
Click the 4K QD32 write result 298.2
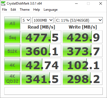coord(83,79)
